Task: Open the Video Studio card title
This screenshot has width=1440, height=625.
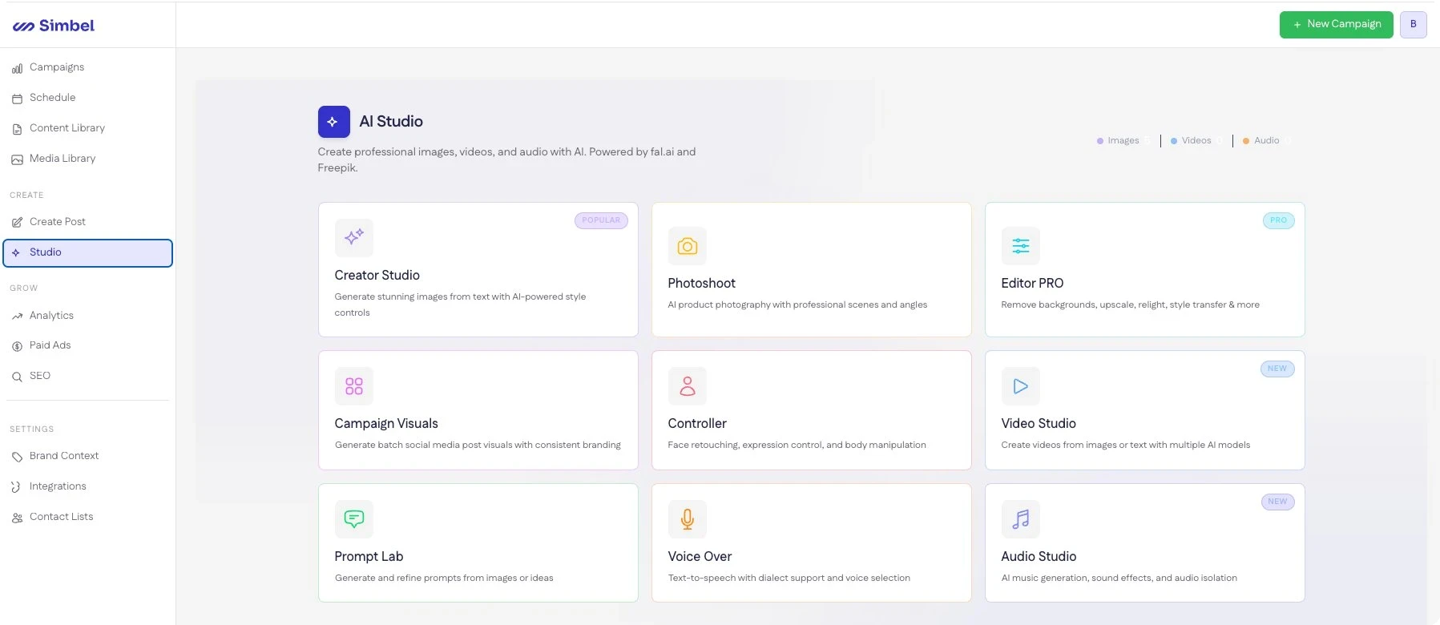Action: (1039, 423)
